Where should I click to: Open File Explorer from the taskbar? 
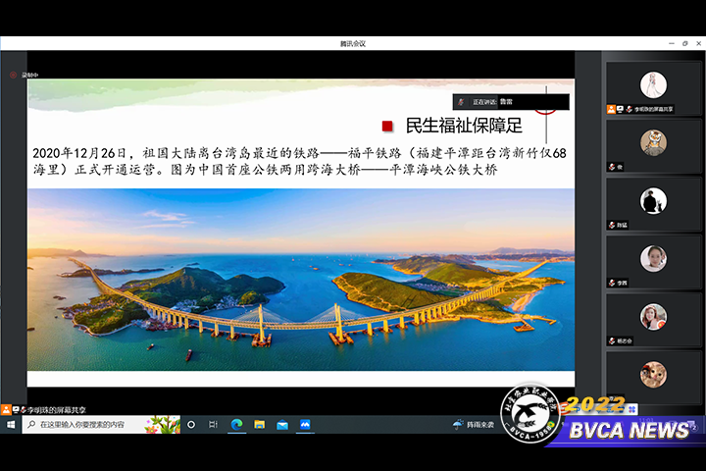259,425
